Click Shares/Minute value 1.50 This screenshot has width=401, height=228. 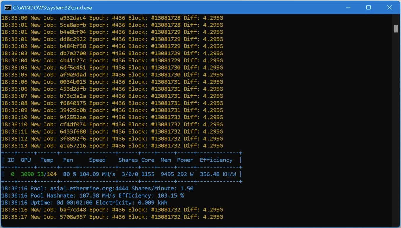click(187, 188)
